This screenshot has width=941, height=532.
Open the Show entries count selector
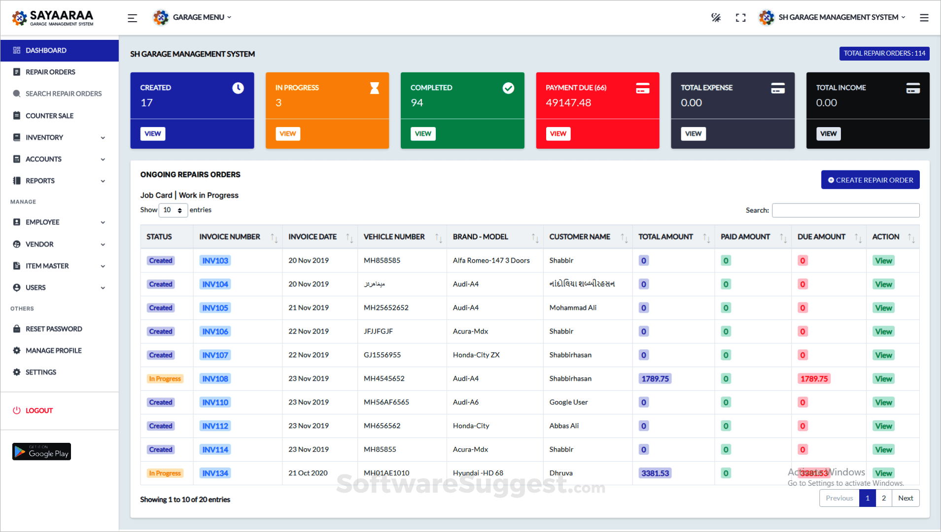[x=173, y=210]
